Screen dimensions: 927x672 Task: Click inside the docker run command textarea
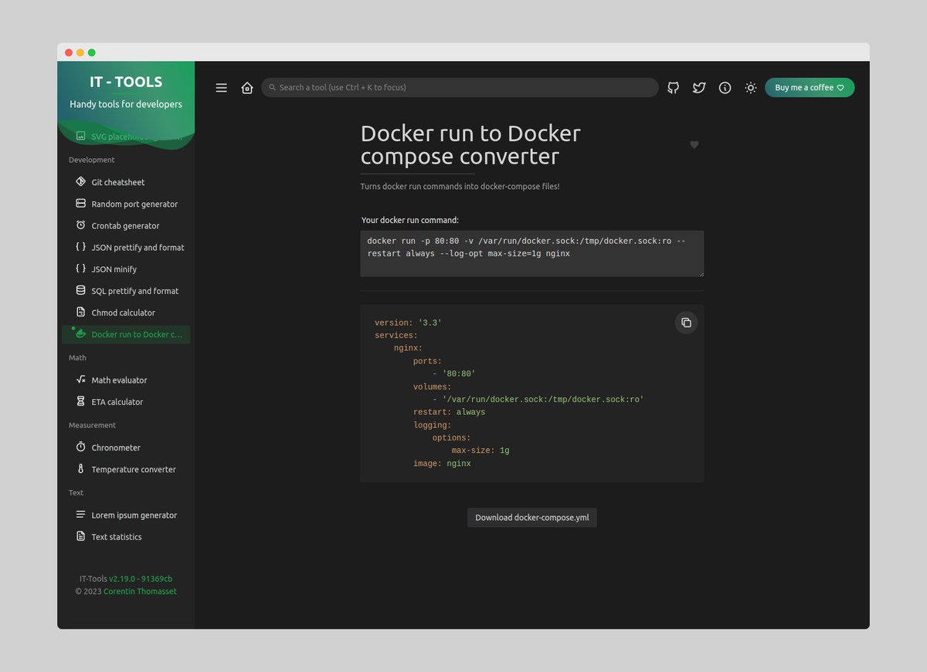pos(532,254)
